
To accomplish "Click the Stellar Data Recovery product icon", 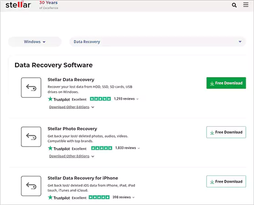I will [31, 87].
